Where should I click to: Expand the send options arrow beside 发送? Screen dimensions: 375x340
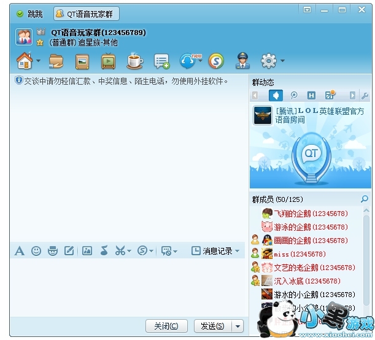(x=238, y=326)
